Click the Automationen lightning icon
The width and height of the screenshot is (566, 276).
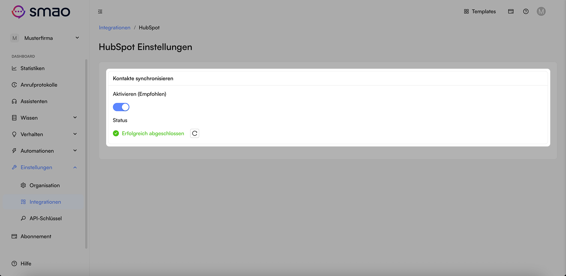14,151
